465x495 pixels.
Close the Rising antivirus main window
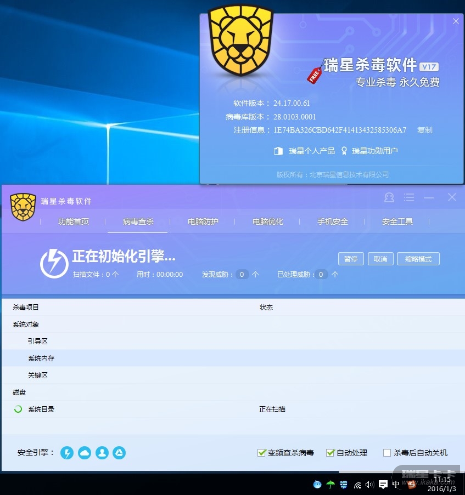click(452, 197)
